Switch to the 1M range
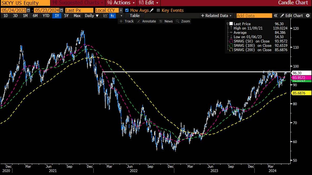The width and height of the screenshot is (312, 175). tap(25, 16)
